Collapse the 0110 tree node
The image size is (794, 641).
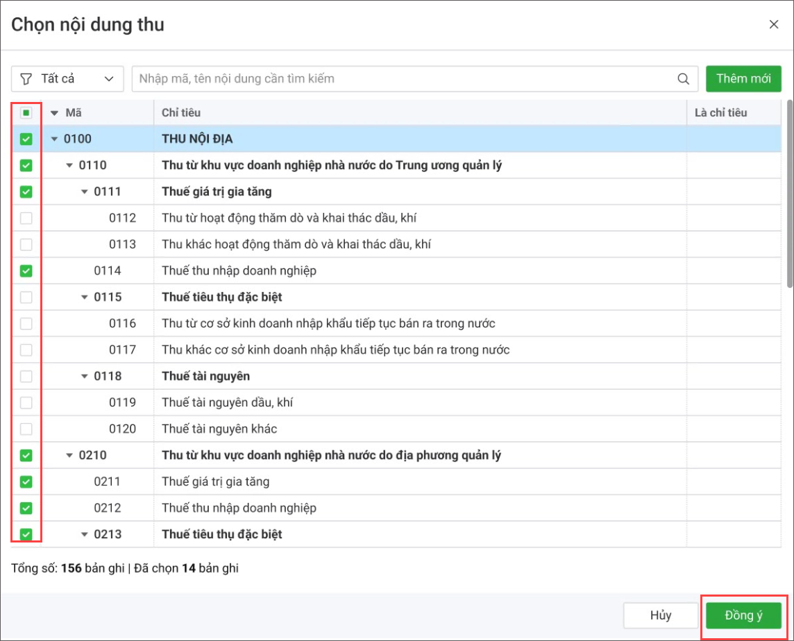click(x=69, y=166)
